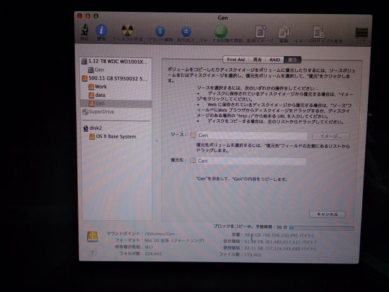This screenshot has width=389, height=292.
Task: Click the Resize Image toolbar icon
Action: pyautogui.click(x=319, y=32)
